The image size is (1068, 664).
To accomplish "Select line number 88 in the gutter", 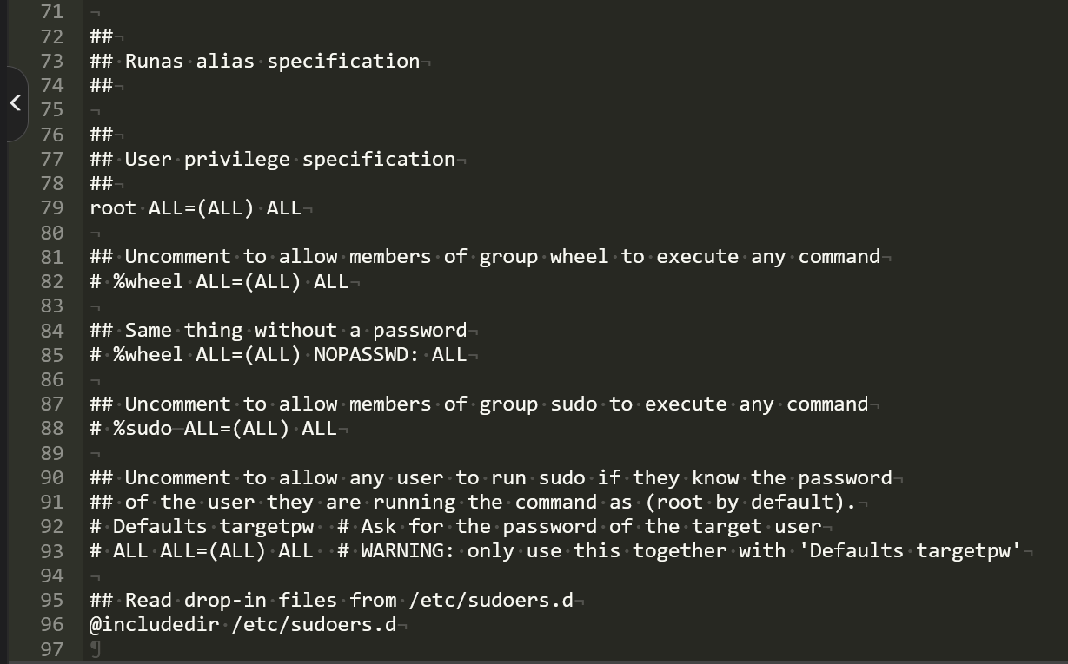I will point(52,428).
